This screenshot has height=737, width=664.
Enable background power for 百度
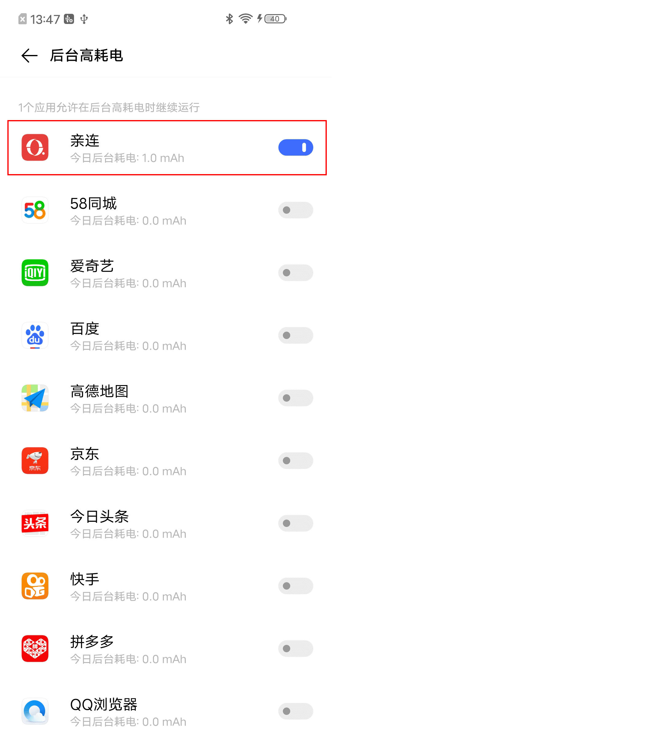295,335
